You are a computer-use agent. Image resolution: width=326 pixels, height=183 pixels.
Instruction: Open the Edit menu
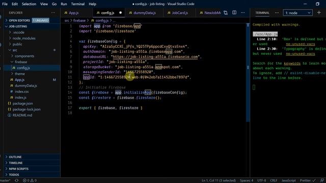[15, 4]
